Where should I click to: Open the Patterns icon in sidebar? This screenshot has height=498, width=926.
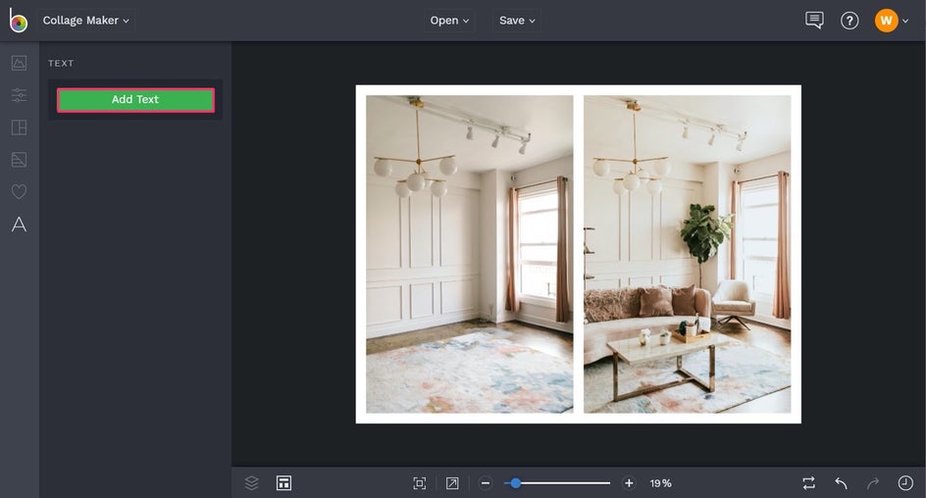19,160
